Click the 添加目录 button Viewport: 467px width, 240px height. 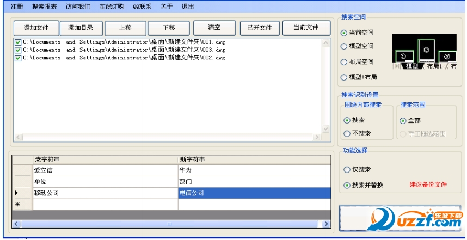[81, 28]
